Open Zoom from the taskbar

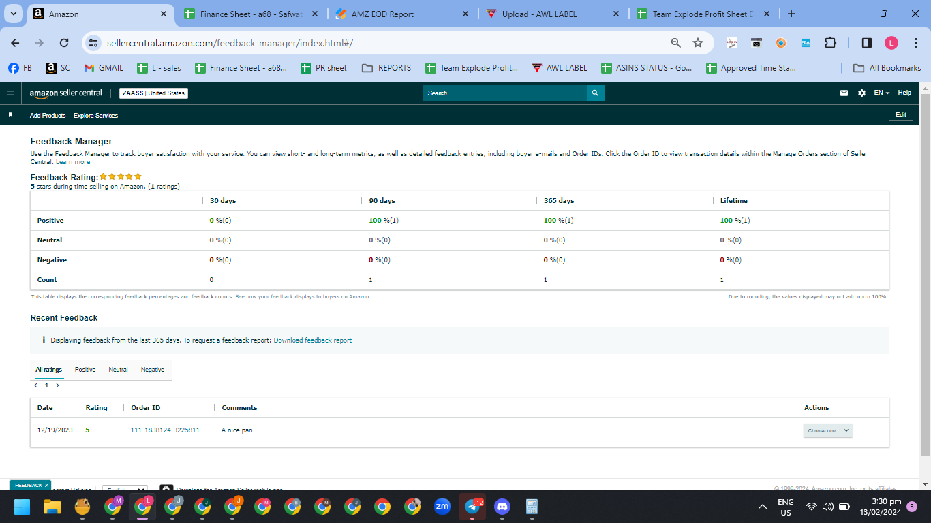[442, 507]
